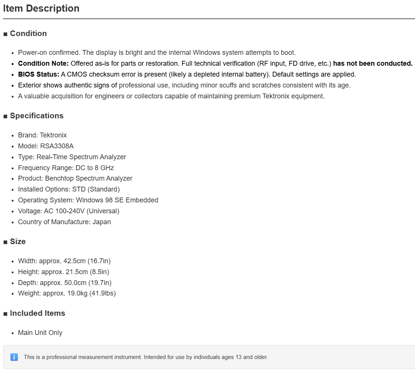Click the Main Unit Only item
The width and height of the screenshot is (415, 377).
point(40,333)
